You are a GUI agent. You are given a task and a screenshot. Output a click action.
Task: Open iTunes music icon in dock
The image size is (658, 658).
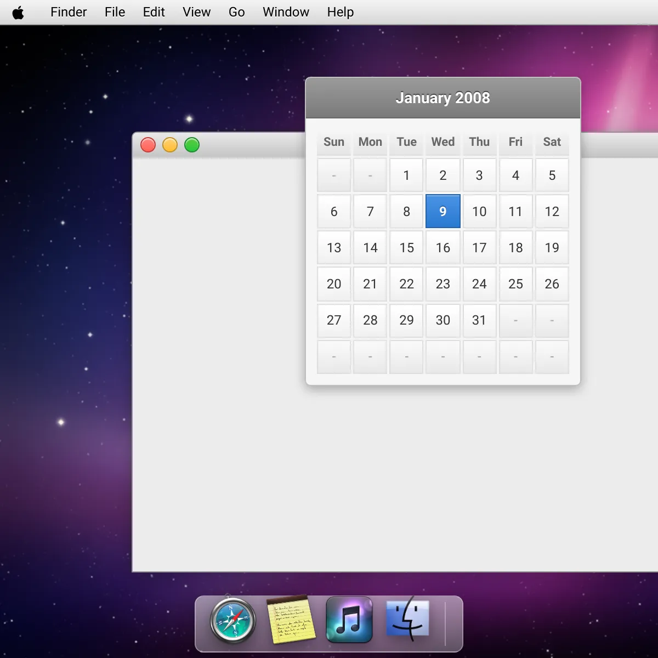349,620
